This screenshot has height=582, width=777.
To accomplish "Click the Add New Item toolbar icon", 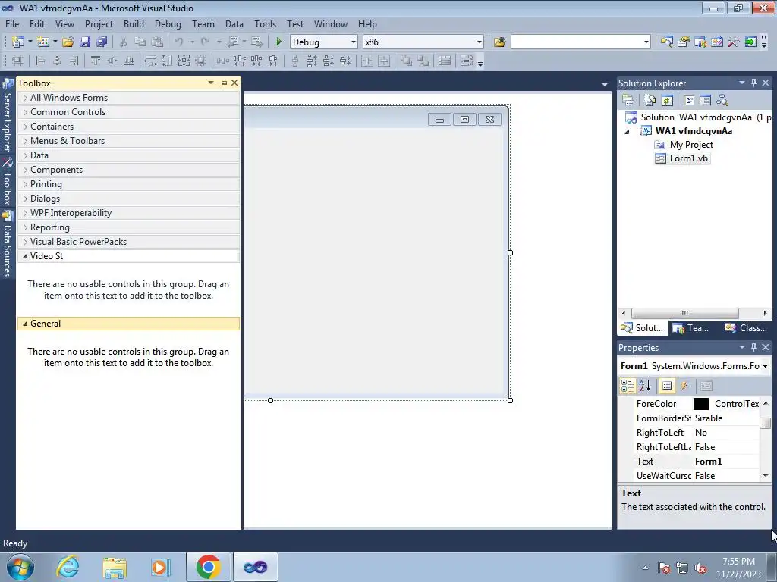I will click(x=43, y=42).
